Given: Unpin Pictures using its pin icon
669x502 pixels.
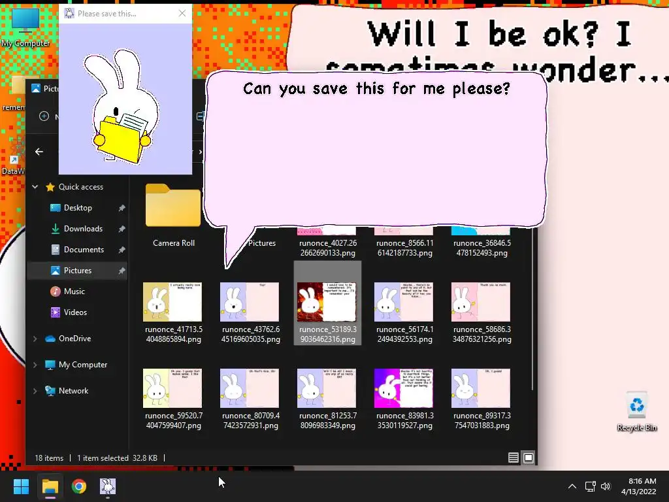Looking at the screenshot, I should tap(122, 270).
